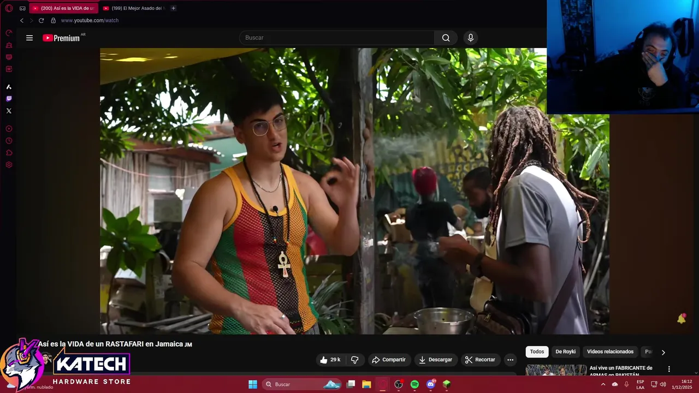The width and height of the screenshot is (699, 393).
Task: Open ESP LAA language input switcher
Action: pos(640,384)
